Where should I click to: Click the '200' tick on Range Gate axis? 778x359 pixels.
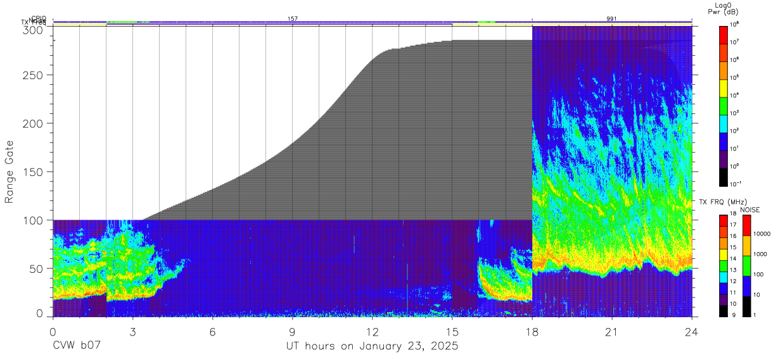[34, 123]
